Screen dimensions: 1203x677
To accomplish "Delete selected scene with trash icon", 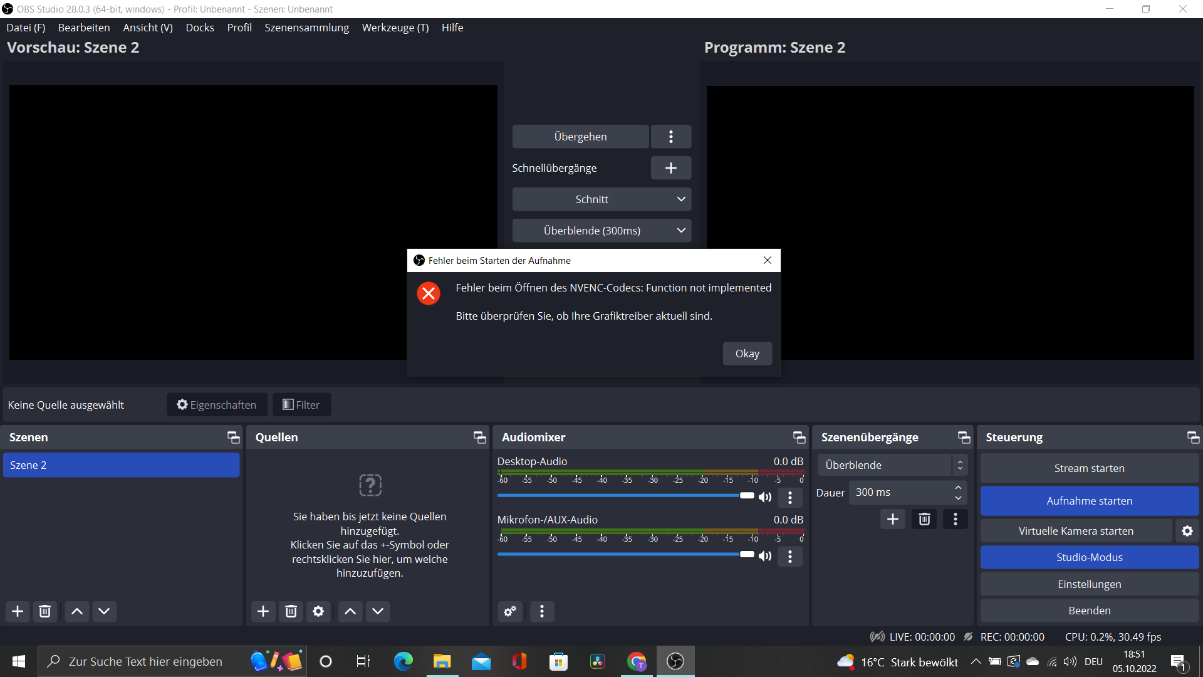I will coord(44,611).
